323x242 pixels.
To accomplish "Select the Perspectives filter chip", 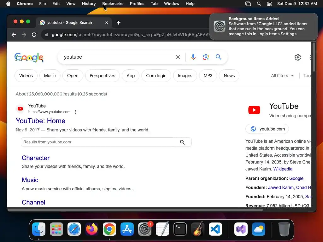I will pyautogui.click(x=103, y=76).
